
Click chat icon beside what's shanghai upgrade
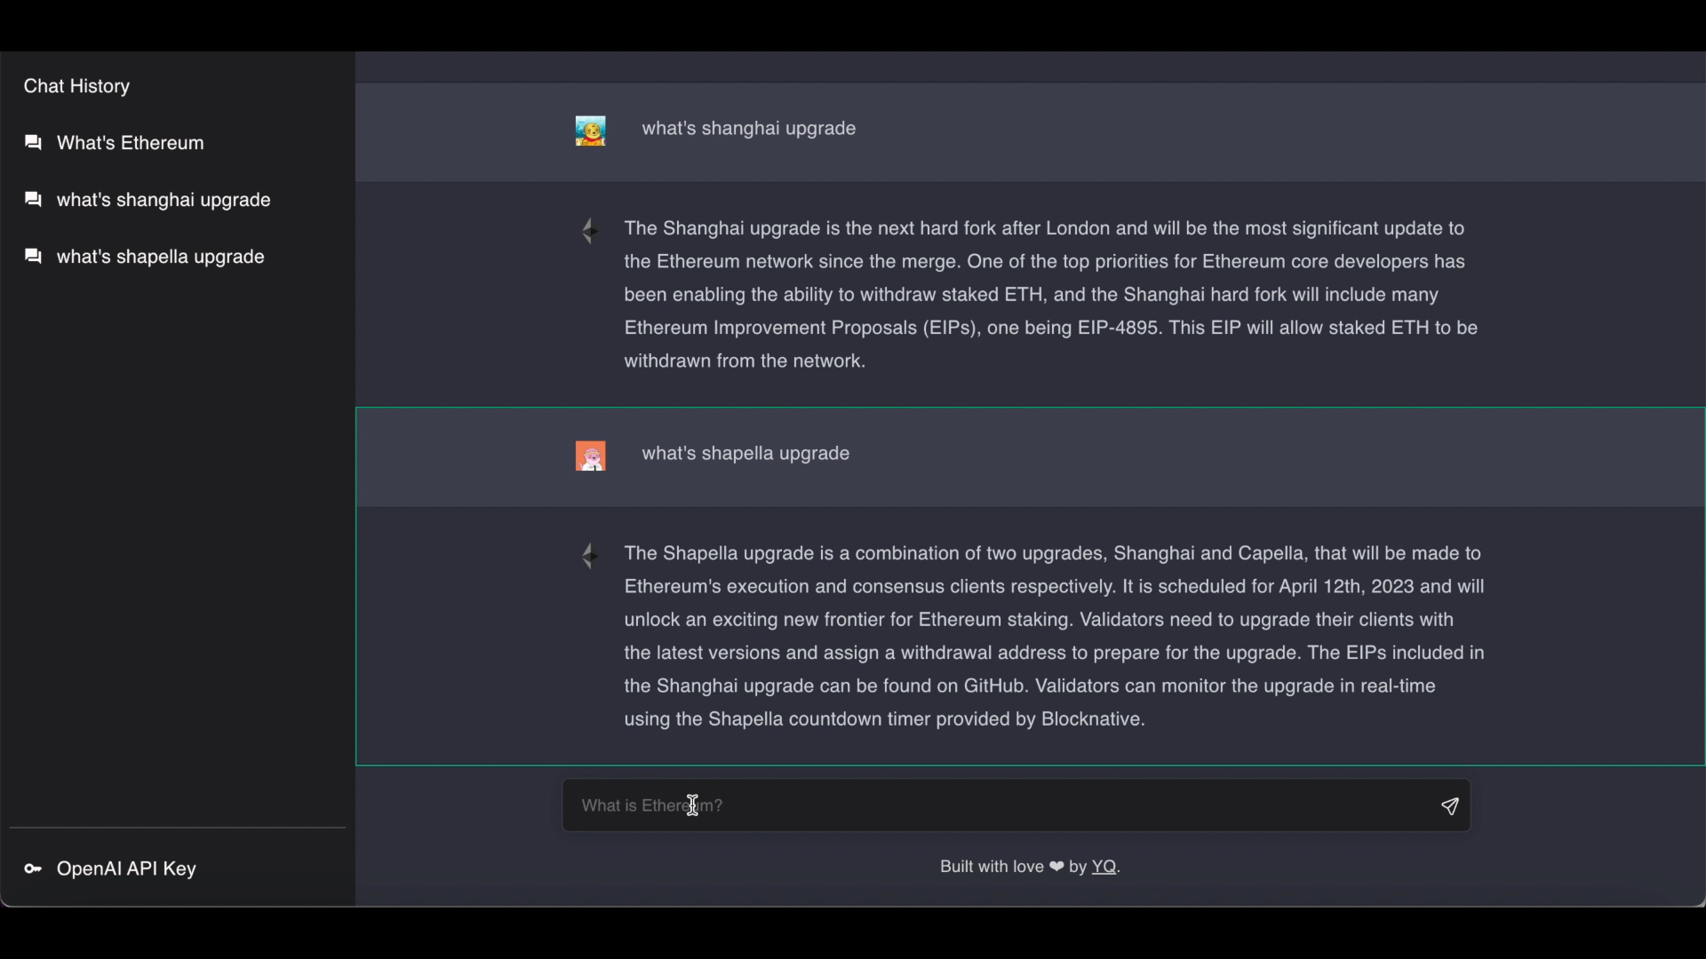pyautogui.click(x=33, y=200)
